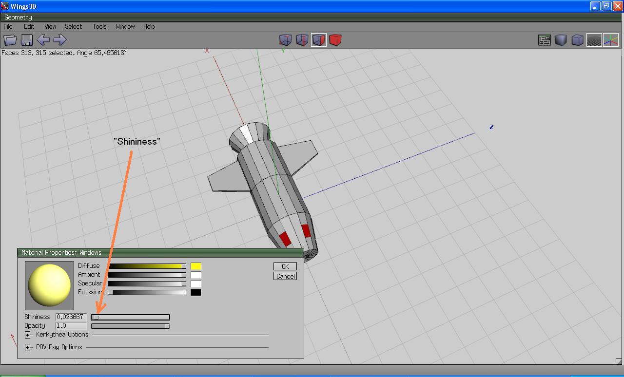
Task: Click the Opacity value field
Action: [x=71, y=326]
